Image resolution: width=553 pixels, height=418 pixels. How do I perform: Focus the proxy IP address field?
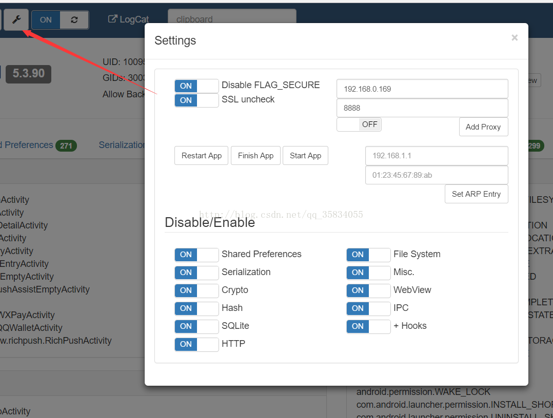coord(422,89)
